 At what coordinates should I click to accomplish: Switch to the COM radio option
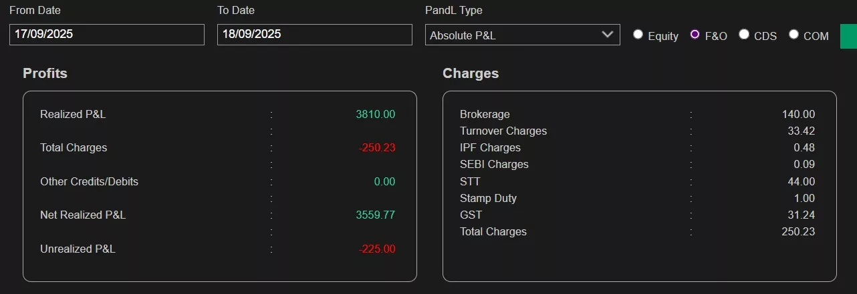[x=793, y=35]
